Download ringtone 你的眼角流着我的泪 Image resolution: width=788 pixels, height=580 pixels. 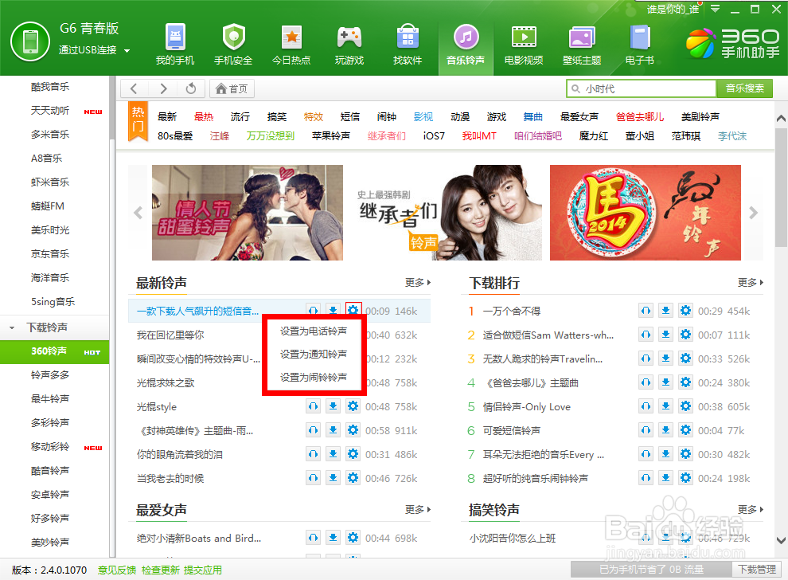point(333,454)
